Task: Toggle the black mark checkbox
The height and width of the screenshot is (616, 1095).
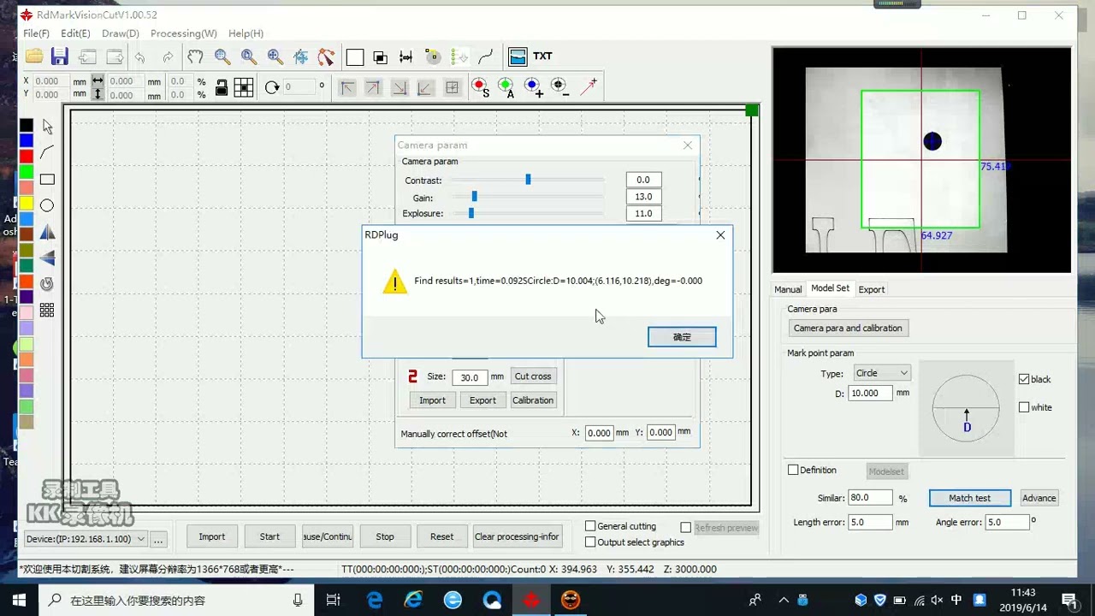Action: 1024,379
